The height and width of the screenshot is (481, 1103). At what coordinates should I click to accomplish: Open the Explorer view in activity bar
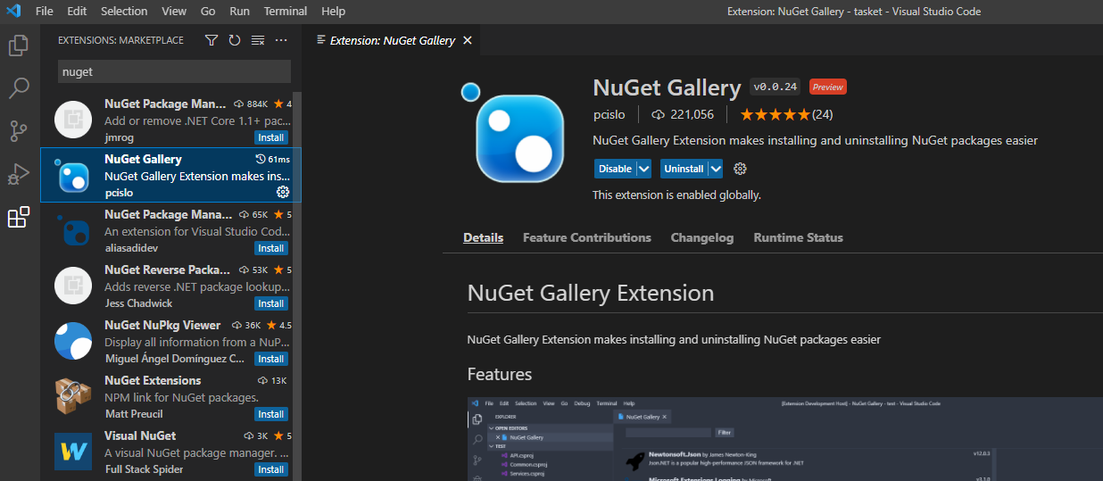coord(19,46)
